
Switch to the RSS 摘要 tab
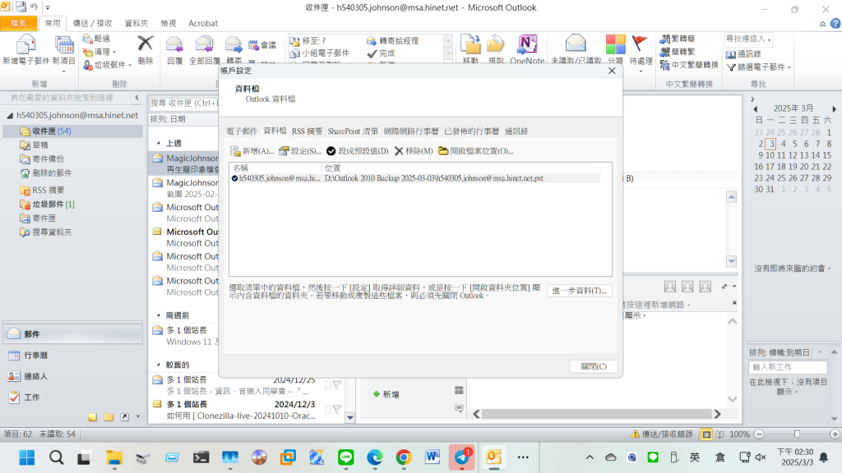307,131
